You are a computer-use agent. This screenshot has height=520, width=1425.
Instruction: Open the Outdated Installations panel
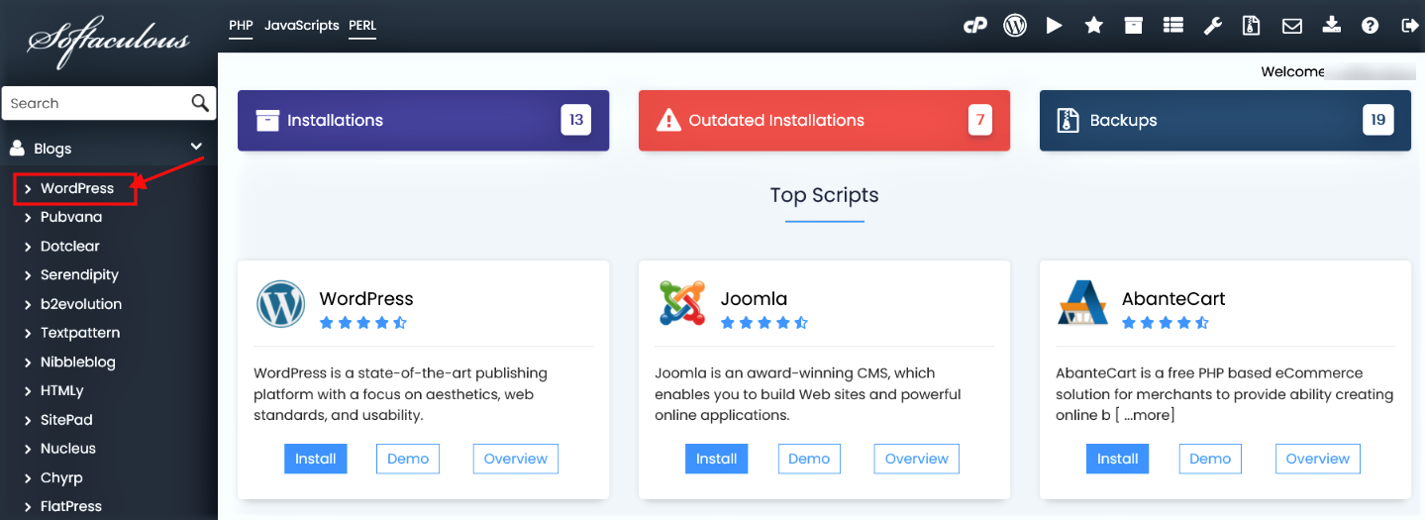pyautogui.click(x=824, y=121)
